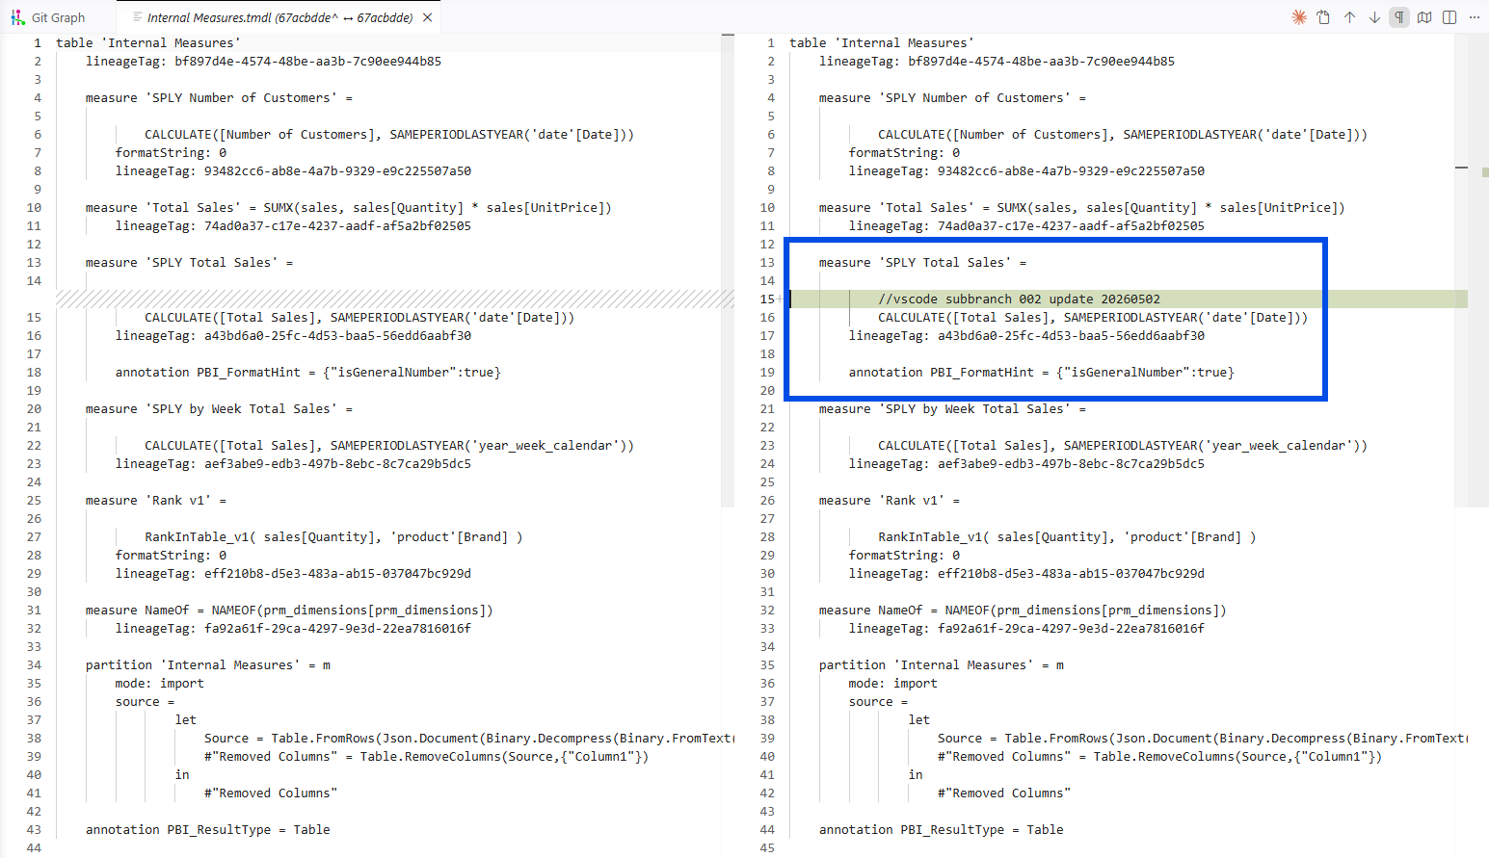Click 'measure Total Sales = SUMX' in left pane
Image resolution: width=1489 pixels, height=858 pixels.
pyautogui.click(x=348, y=208)
